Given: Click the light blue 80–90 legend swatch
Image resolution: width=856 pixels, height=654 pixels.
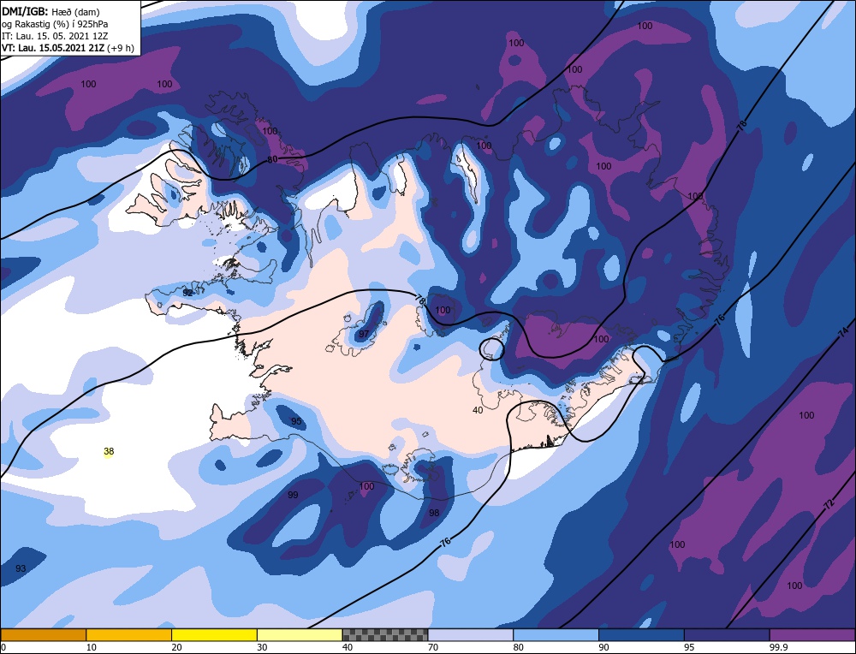Looking at the screenshot, I should pos(556,634).
